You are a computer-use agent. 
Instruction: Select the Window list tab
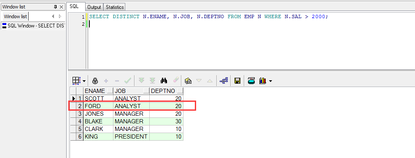[x=15, y=16]
